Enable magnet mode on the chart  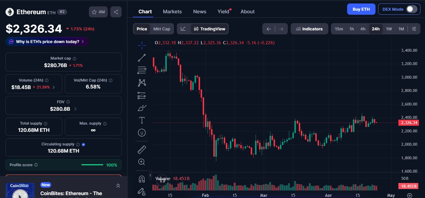click(142, 179)
